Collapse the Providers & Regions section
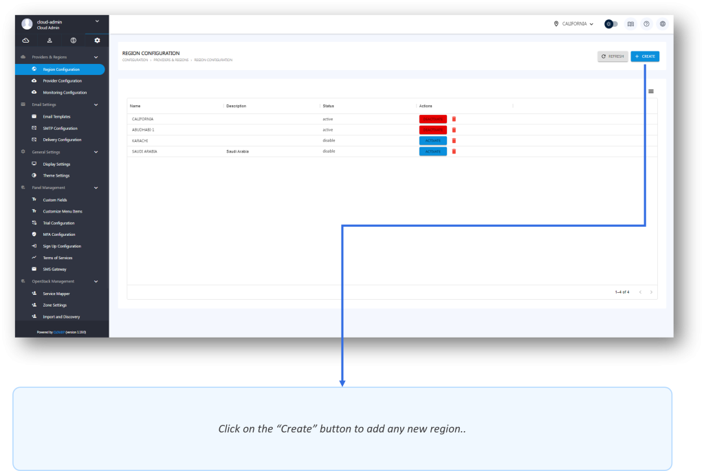The height and width of the screenshot is (471, 704). pos(96,57)
